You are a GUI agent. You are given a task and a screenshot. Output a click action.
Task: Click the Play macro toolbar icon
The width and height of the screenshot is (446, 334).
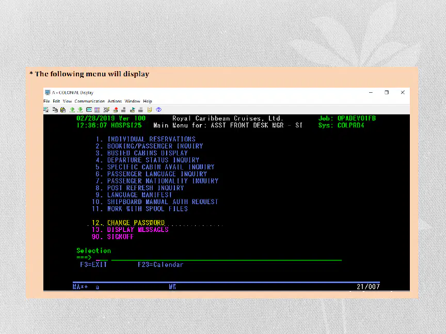[133, 110]
